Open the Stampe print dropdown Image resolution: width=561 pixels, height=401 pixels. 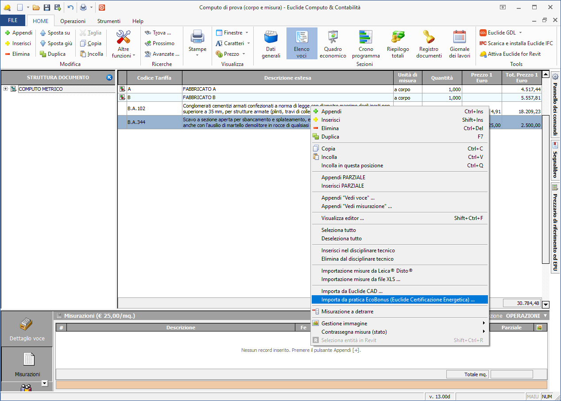point(197,44)
